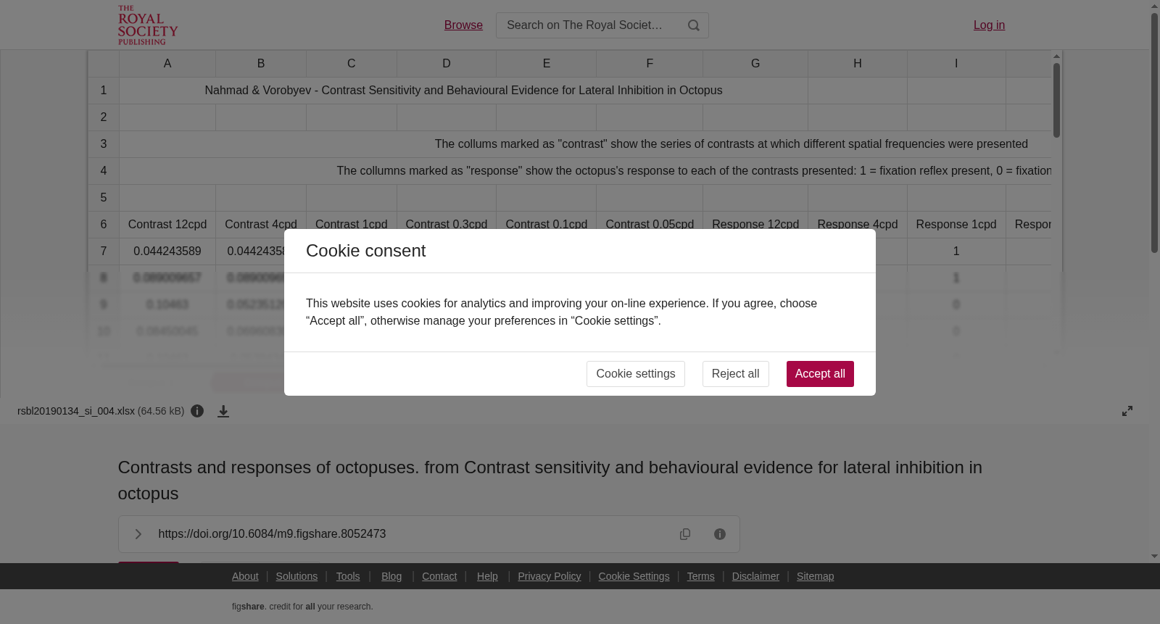Click the figshare credit text
Image resolution: width=1160 pixels, height=624 pixels.
tap(302, 607)
